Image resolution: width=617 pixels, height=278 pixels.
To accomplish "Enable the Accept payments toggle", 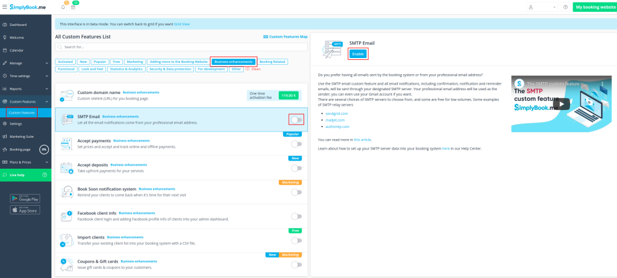I will coord(297,144).
